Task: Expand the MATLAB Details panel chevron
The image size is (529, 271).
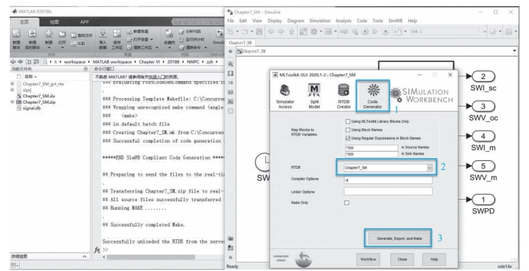Action: coord(84,257)
